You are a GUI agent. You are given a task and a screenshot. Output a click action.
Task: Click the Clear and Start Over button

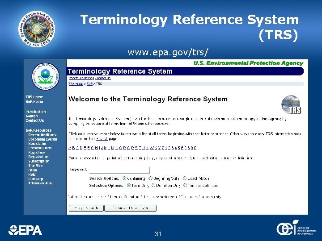tap(131, 208)
